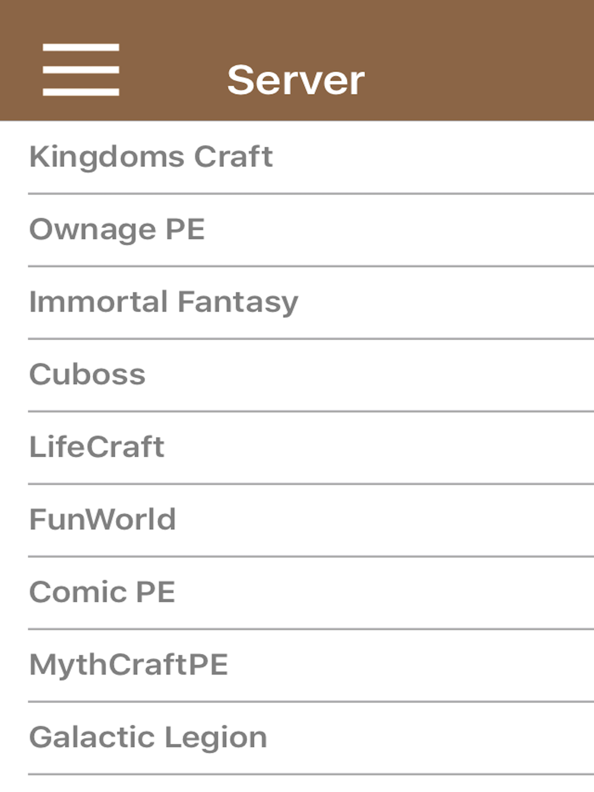This screenshot has width=594, height=792.
Task: View the Galactic Legion entry
Action: (x=297, y=738)
